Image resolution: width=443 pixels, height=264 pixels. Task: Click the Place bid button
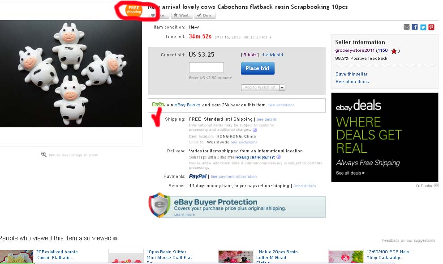[x=258, y=68]
